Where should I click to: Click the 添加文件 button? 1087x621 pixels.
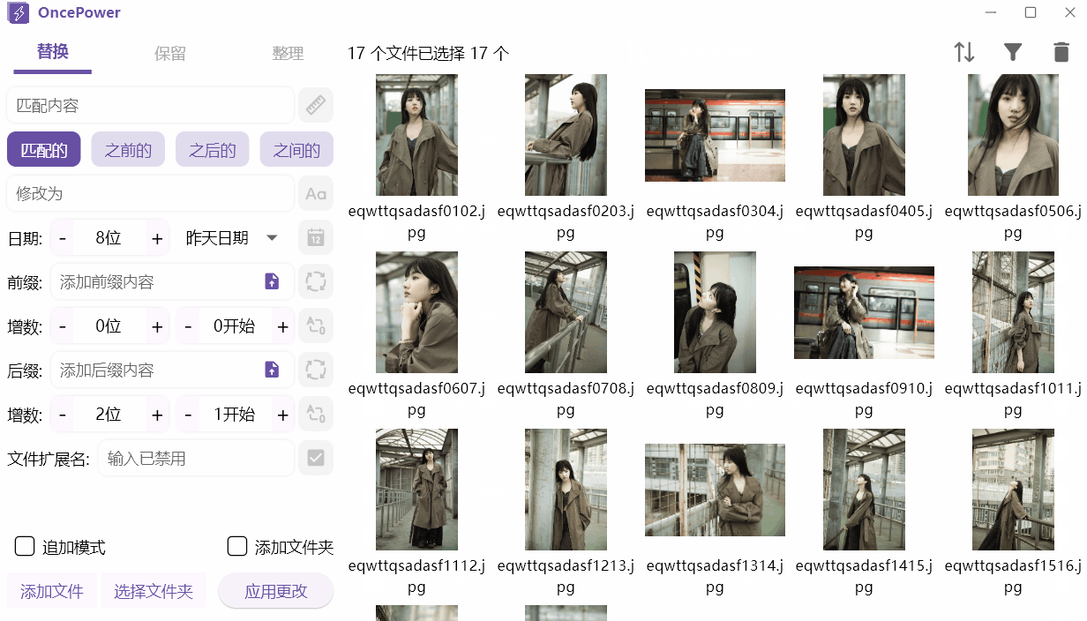coord(52,591)
